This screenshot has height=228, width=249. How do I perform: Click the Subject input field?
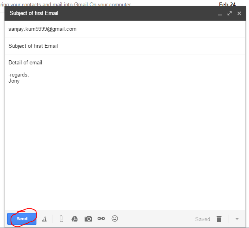click(x=125, y=46)
